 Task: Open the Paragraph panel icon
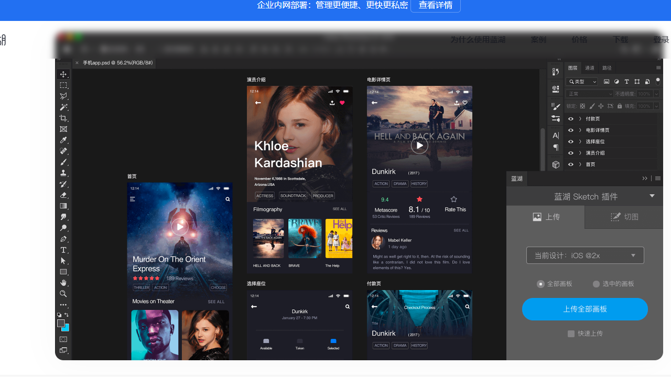coord(556,147)
